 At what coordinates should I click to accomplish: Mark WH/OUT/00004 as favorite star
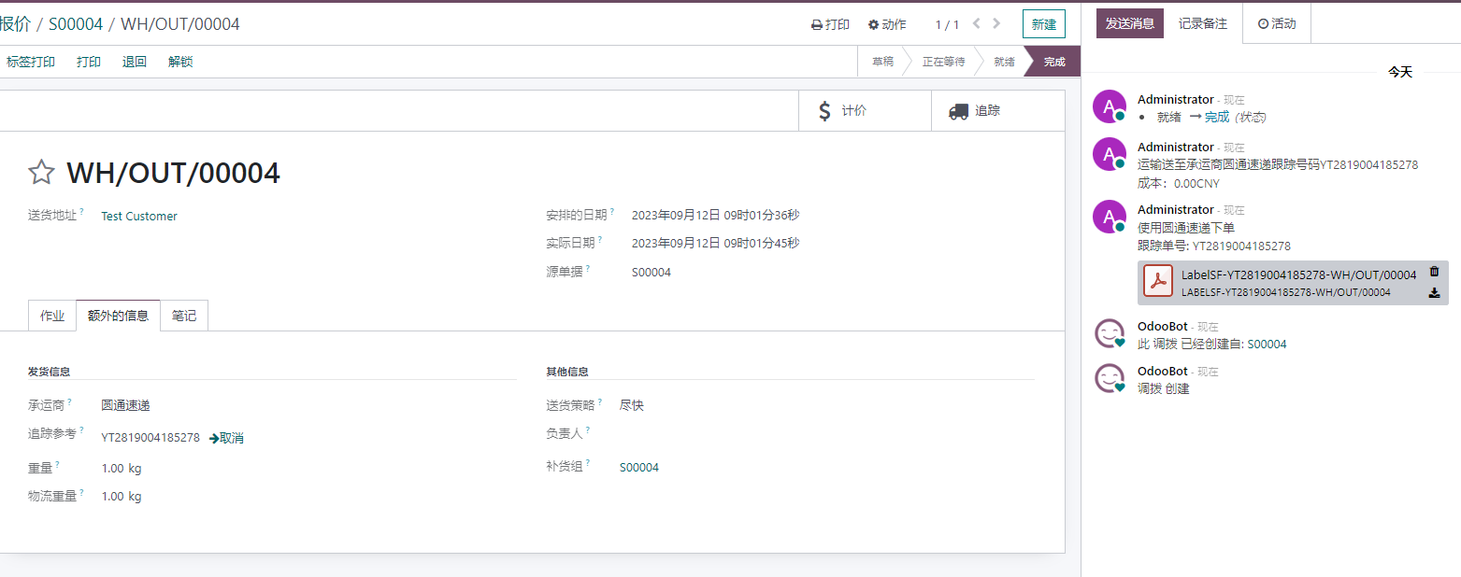(41, 173)
